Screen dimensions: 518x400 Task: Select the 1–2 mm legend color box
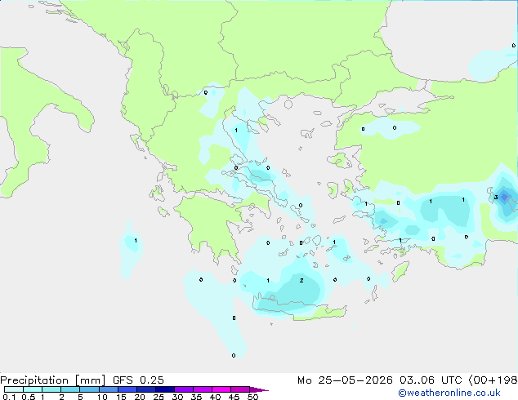[x=51, y=389]
